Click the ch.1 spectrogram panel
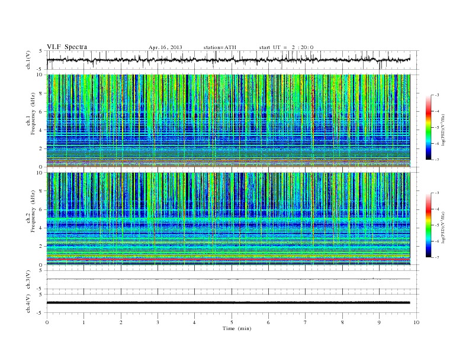This screenshot has height=362, width=469. (x=228, y=121)
